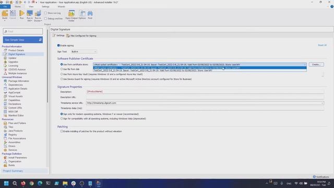Open Package Information page
Image resolution: width=334 pixels, height=188 pixels.
(x=19, y=81)
